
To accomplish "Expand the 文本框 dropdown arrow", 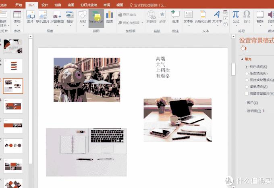I will [x=189, y=25].
